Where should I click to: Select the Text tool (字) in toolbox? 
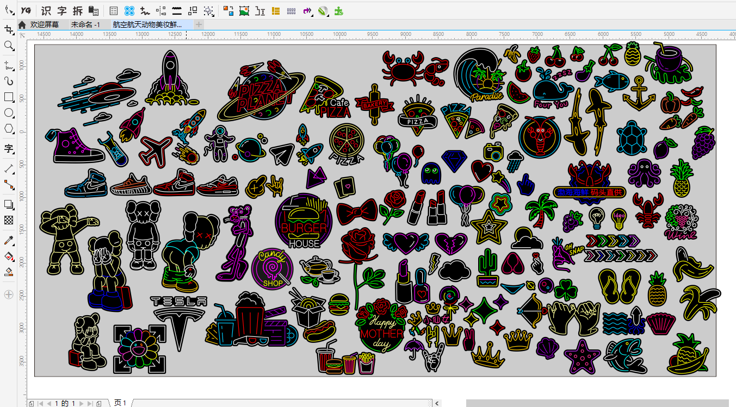pos(8,148)
